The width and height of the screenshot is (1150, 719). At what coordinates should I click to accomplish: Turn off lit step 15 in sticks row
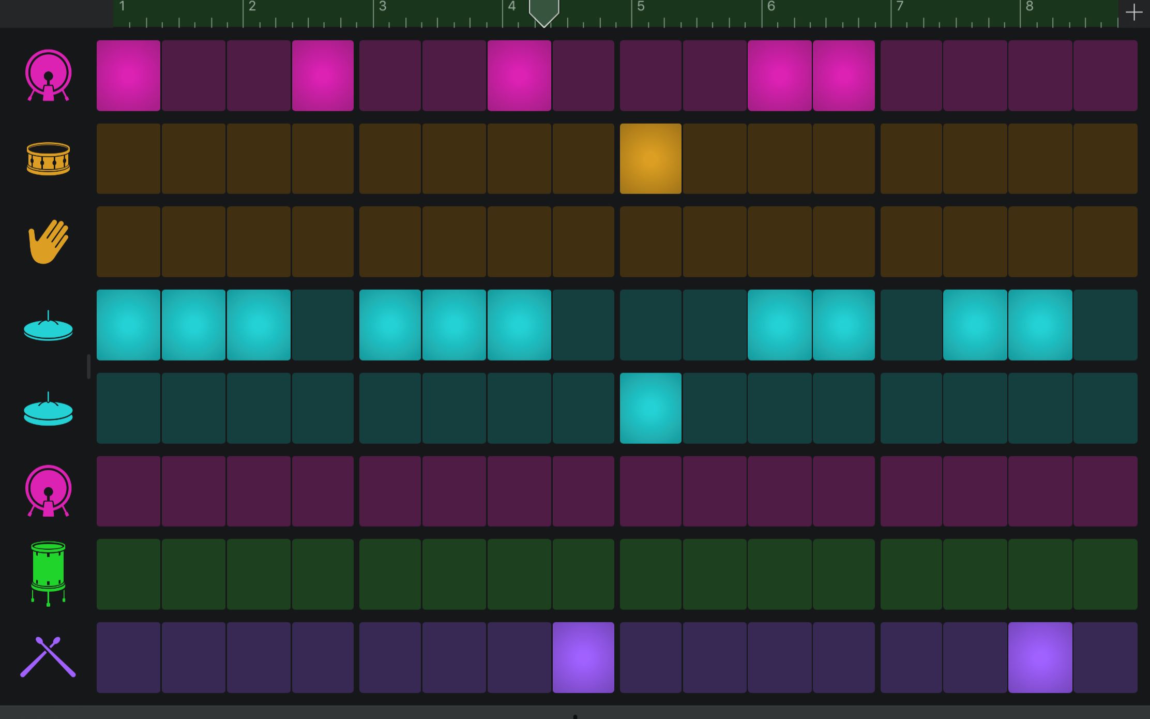click(1040, 657)
